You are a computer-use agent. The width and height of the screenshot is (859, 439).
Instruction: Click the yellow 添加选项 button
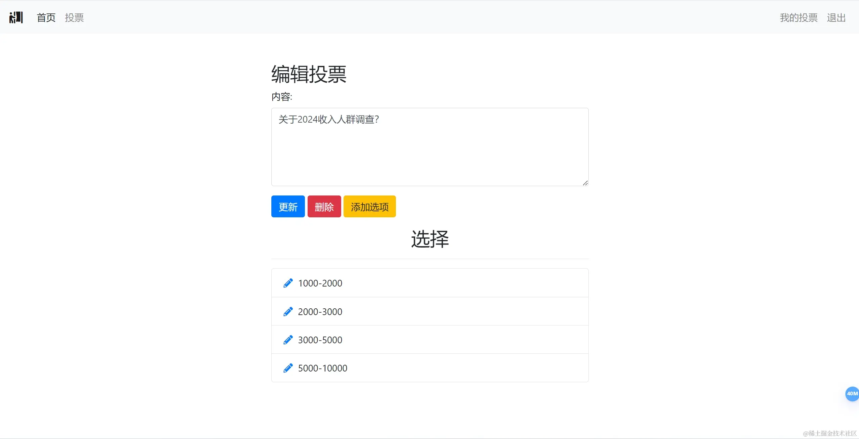369,207
